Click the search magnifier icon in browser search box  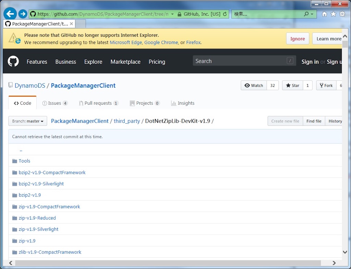click(306, 14)
